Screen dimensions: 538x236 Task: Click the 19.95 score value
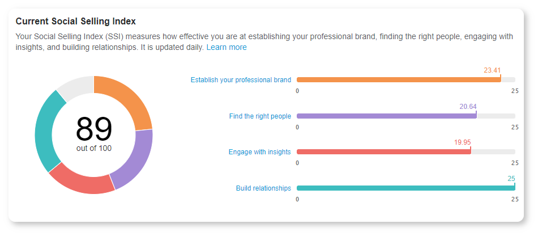[462, 142]
